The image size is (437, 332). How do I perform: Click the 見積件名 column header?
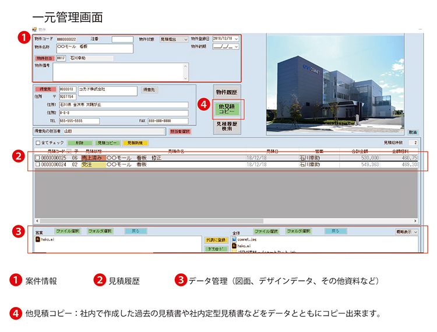[176, 151]
